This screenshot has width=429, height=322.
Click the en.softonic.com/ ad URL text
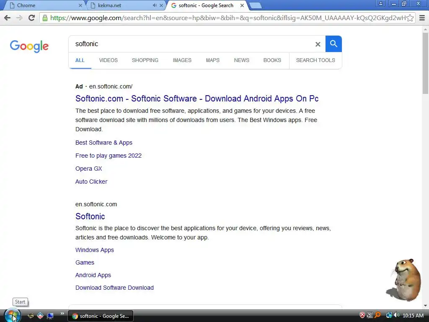coord(111,86)
